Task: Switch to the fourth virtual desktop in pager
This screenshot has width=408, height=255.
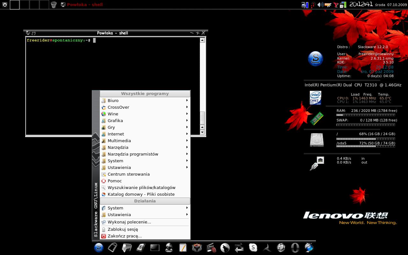Action: (x=44, y=5)
